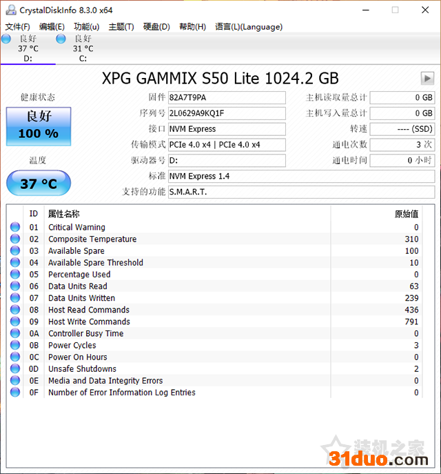Select the Available Spare Threshold attribute name
This screenshot has width=441, height=474.
pos(96,262)
